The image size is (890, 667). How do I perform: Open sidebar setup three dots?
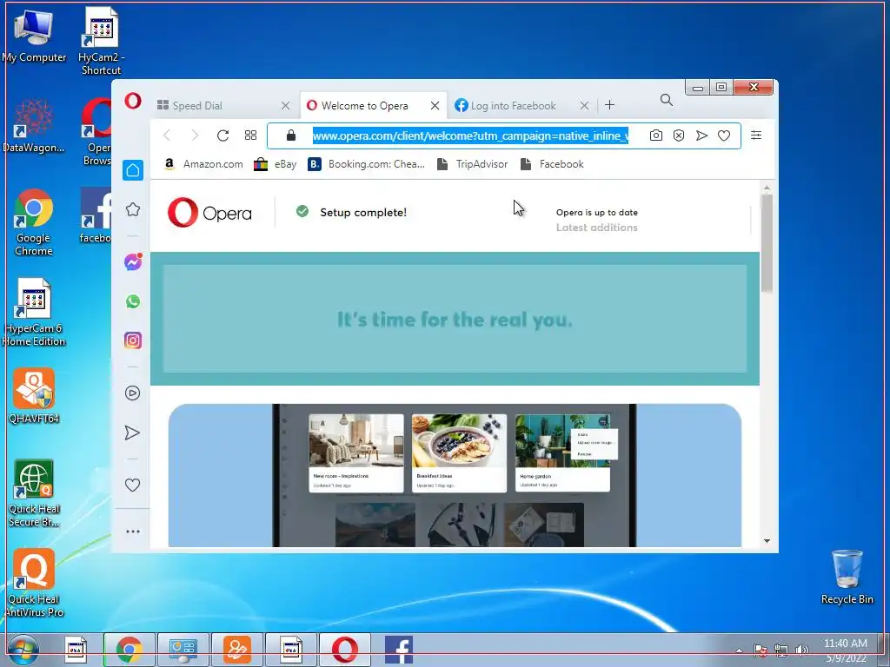[x=133, y=532]
